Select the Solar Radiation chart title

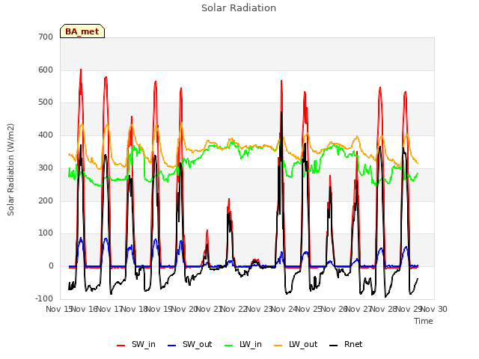239,8
